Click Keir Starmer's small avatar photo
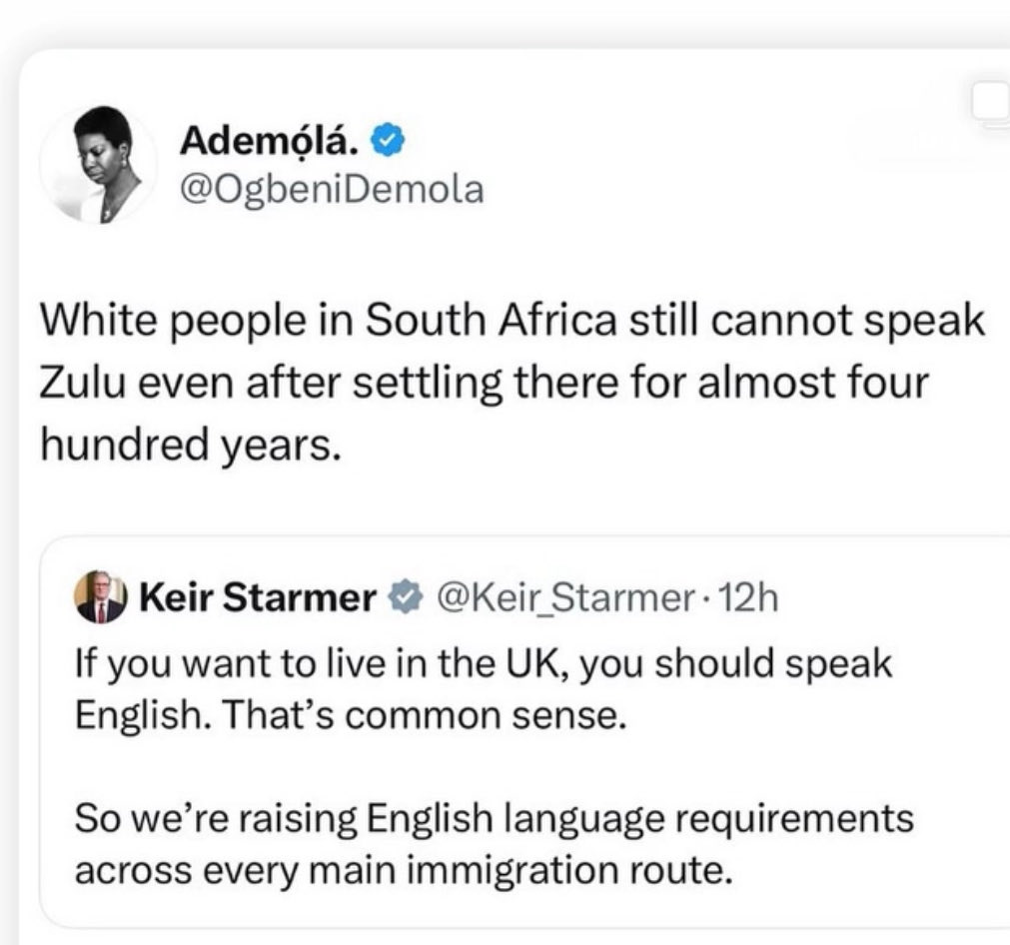 [101, 598]
